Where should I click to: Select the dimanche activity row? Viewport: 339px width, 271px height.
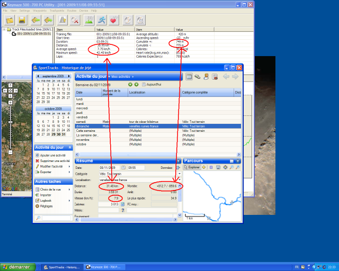158,126
